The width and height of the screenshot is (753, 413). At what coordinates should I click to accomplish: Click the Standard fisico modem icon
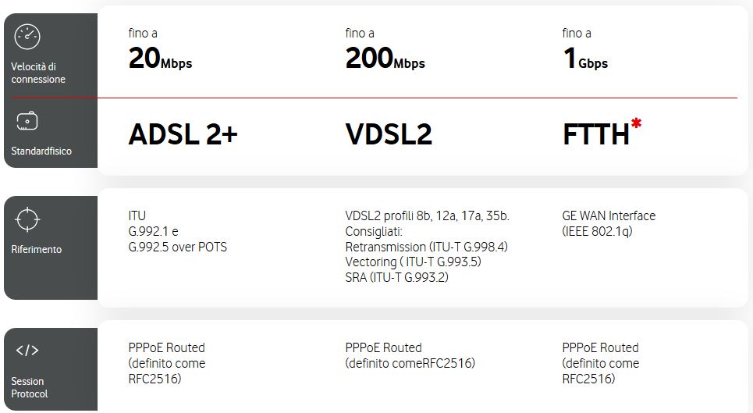pos(27,122)
